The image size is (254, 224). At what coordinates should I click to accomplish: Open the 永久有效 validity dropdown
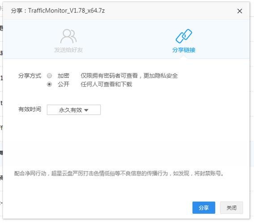pos(74,110)
